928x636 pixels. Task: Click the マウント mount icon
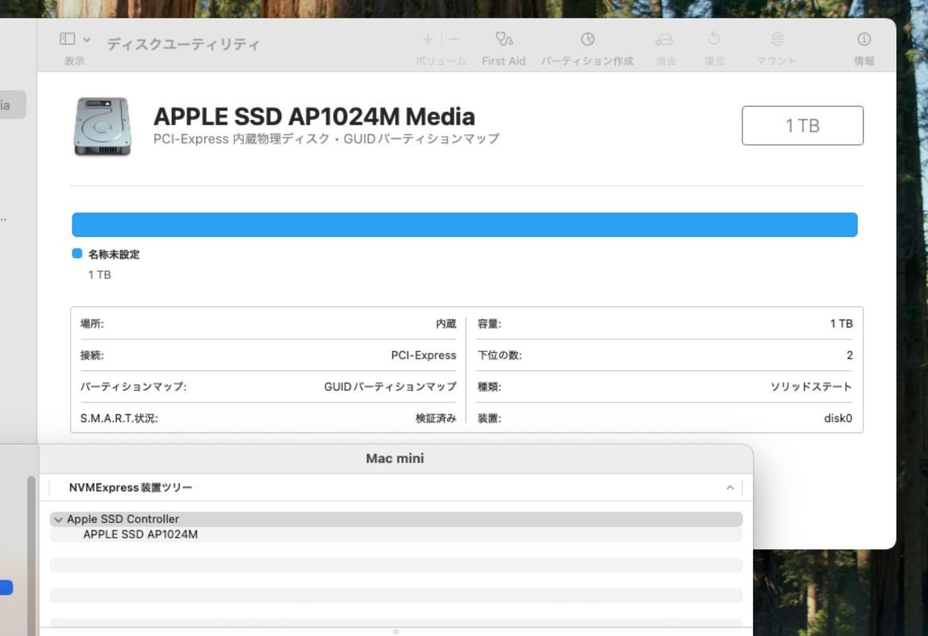[777, 40]
